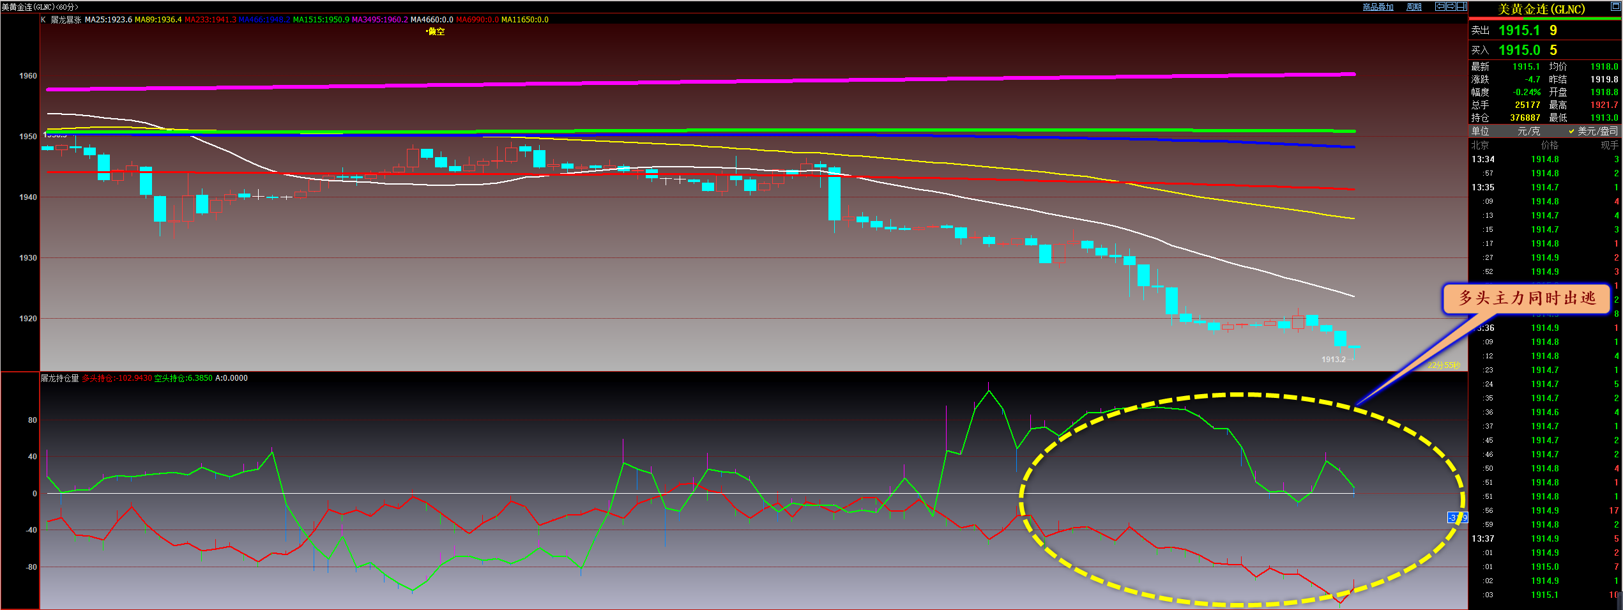Click the 1960 price axis label

28,76
